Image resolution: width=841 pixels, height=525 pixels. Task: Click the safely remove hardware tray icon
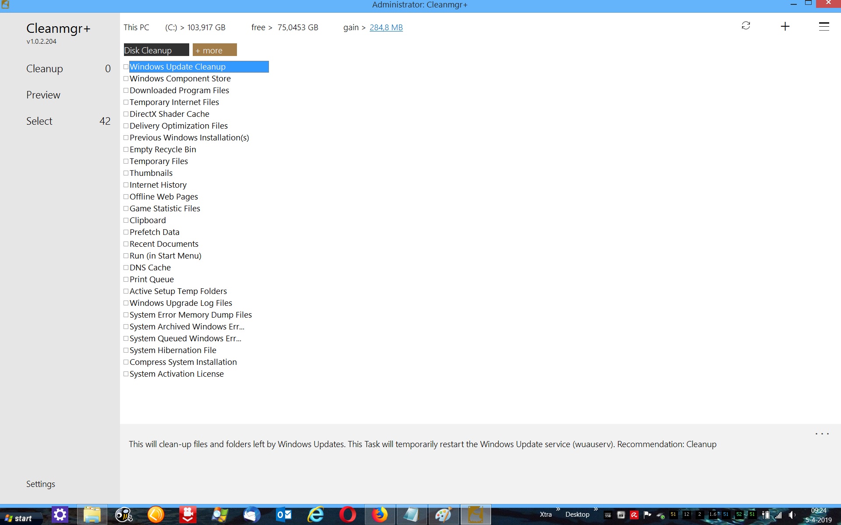point(661,515)
